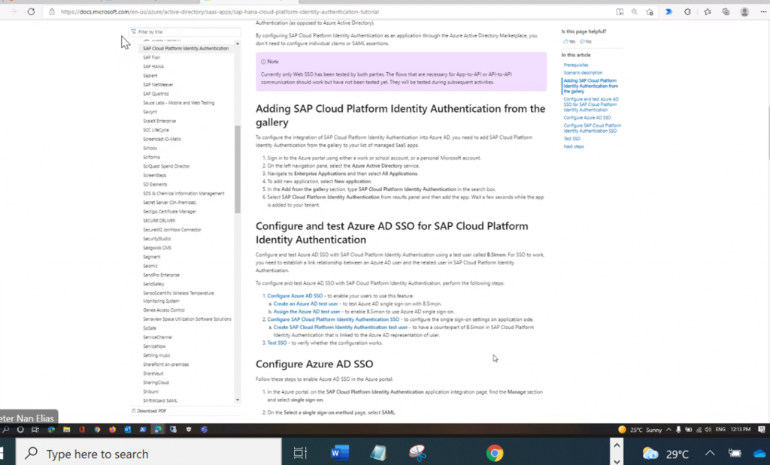Click the 12:13 PM clock in the inner taskbar
Image resolution: width=770 pixels, height=465 pixels.
coord(740,430)
